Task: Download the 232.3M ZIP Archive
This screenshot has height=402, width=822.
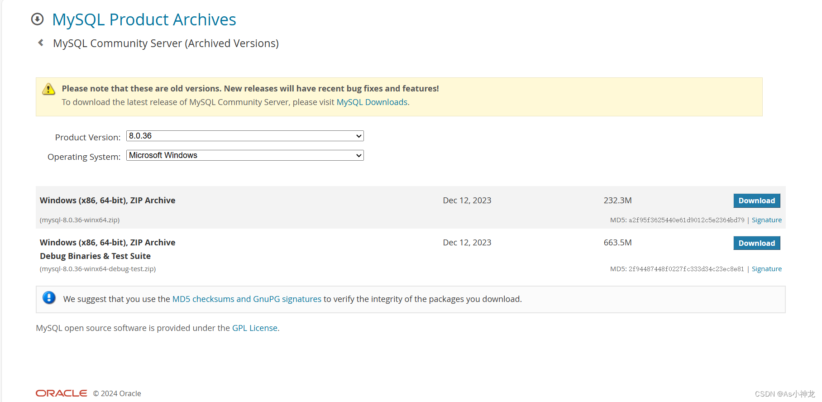Action: pyautogui.click(x=757, y=201)
